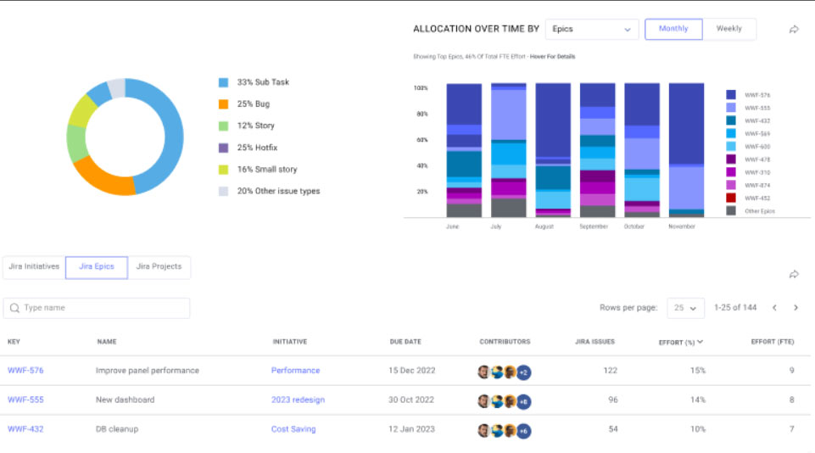This screenshot has width=815, height=453.
Task: Select the Jira Epics tab
Action: click(x=96, y=266)
